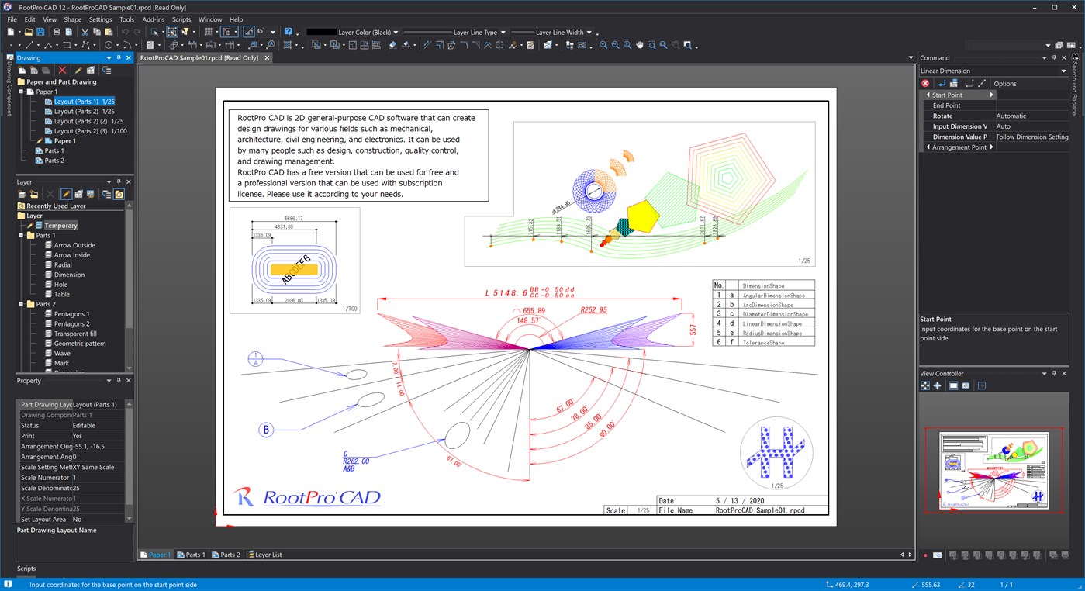Click the Save icon in the toolbar

(x=42, y=32)
